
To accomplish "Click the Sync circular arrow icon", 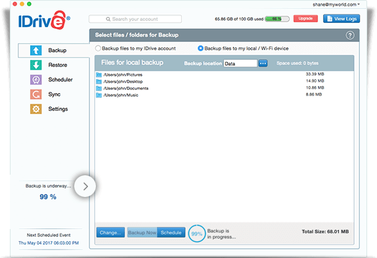I will [x=36, y=95].
